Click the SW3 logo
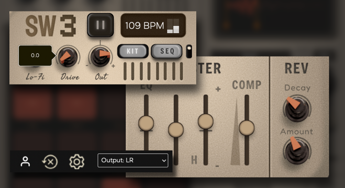Screen dimensions: 345x188 [x=51, y=26]
